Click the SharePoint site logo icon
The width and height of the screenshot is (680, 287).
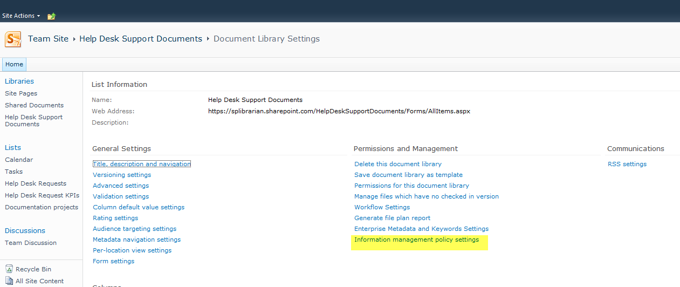13,39
